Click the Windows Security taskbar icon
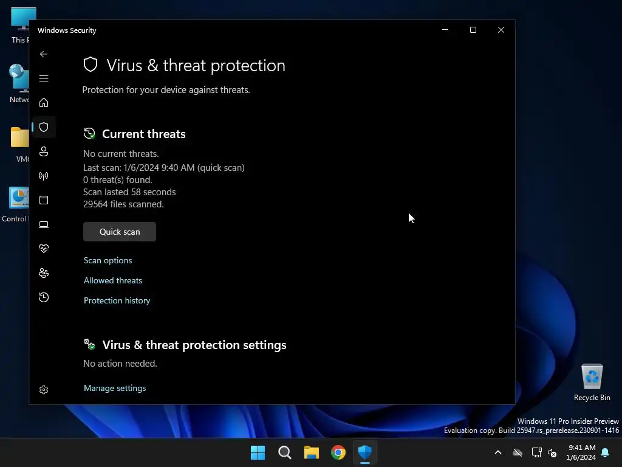The width and height of the screenshot is (622, 467). click(365, 452)
